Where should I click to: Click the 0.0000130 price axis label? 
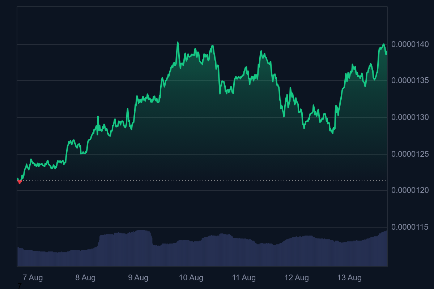410,117
